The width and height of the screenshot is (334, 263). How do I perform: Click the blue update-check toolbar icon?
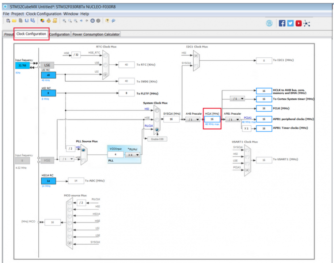click(114, 21)
